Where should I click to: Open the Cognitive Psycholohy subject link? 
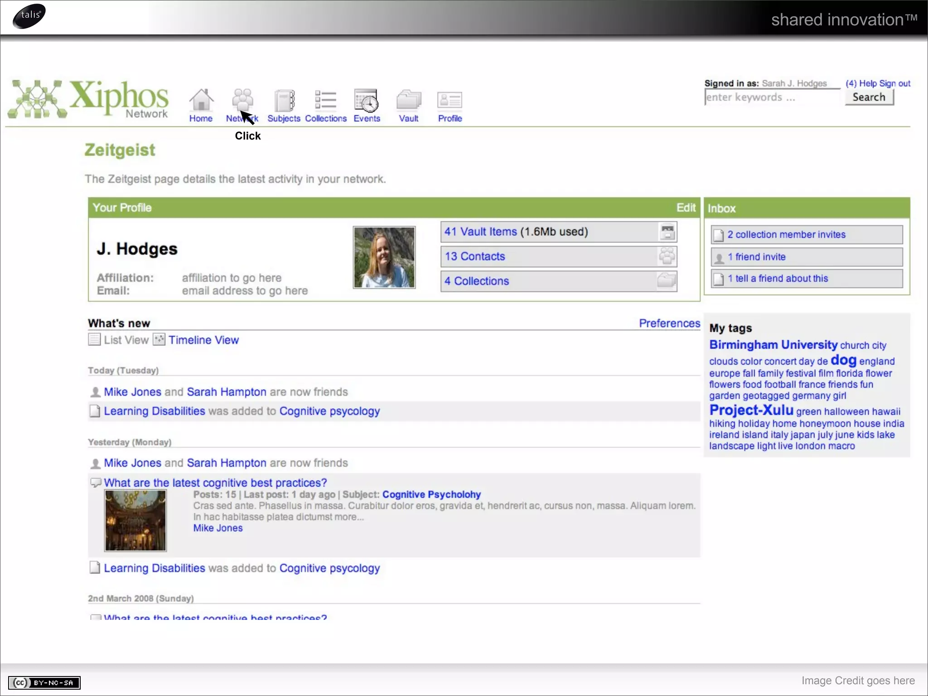(x=431, y=494)
